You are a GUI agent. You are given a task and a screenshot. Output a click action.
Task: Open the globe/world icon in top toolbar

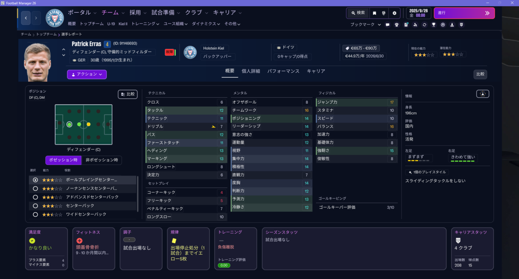pyautogui.click(x=384, y=13)
